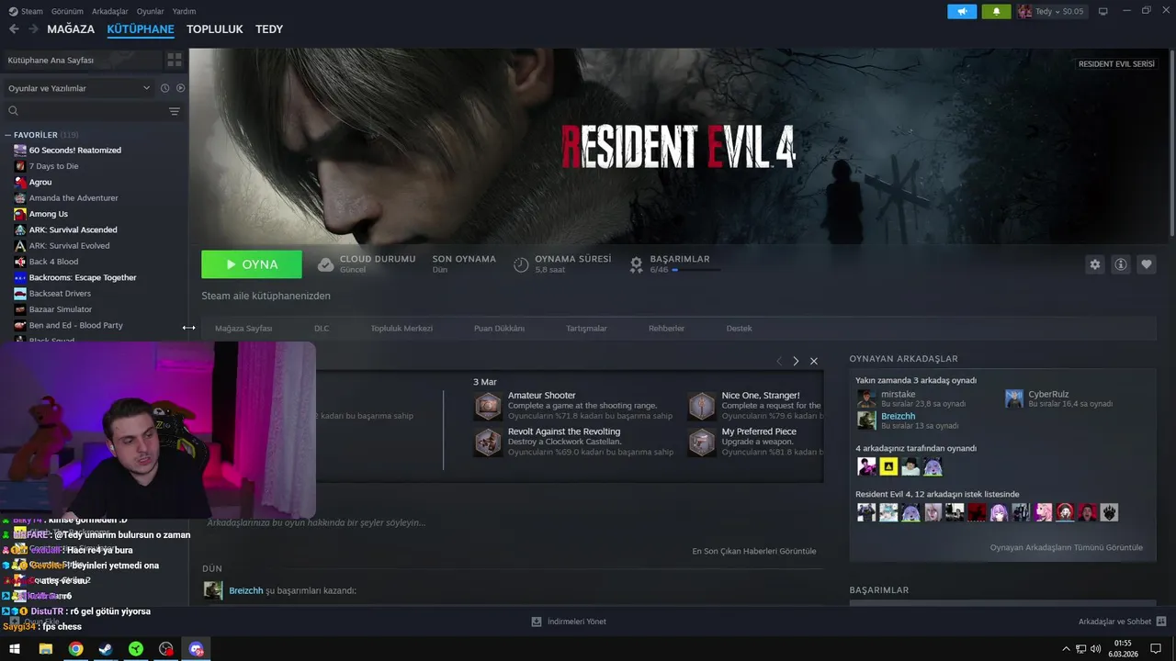Open the My Preferred Piece achievement icon
Screen dimensions: 1176x661
702,442
